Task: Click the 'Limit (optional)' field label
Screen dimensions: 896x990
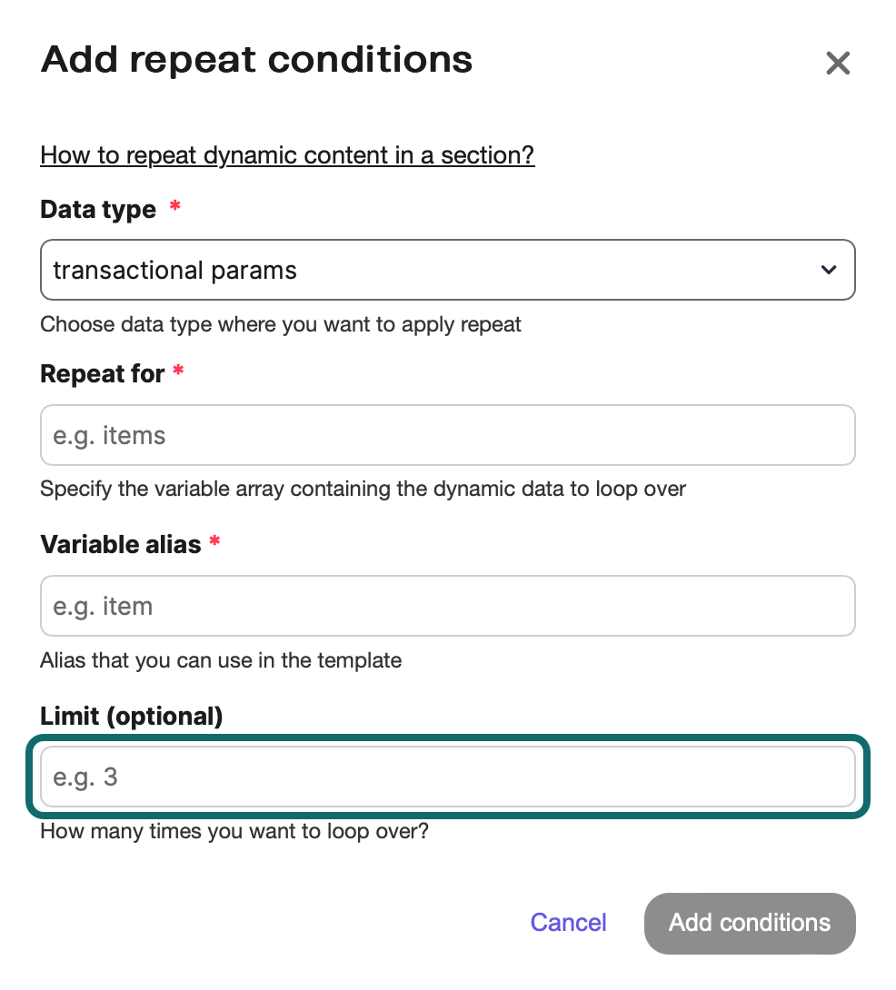Action: point(132,717)
